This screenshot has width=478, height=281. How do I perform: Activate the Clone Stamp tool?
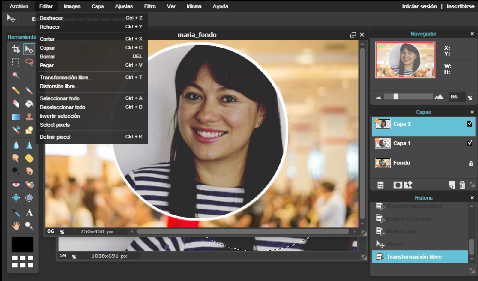tap(29, 116)
